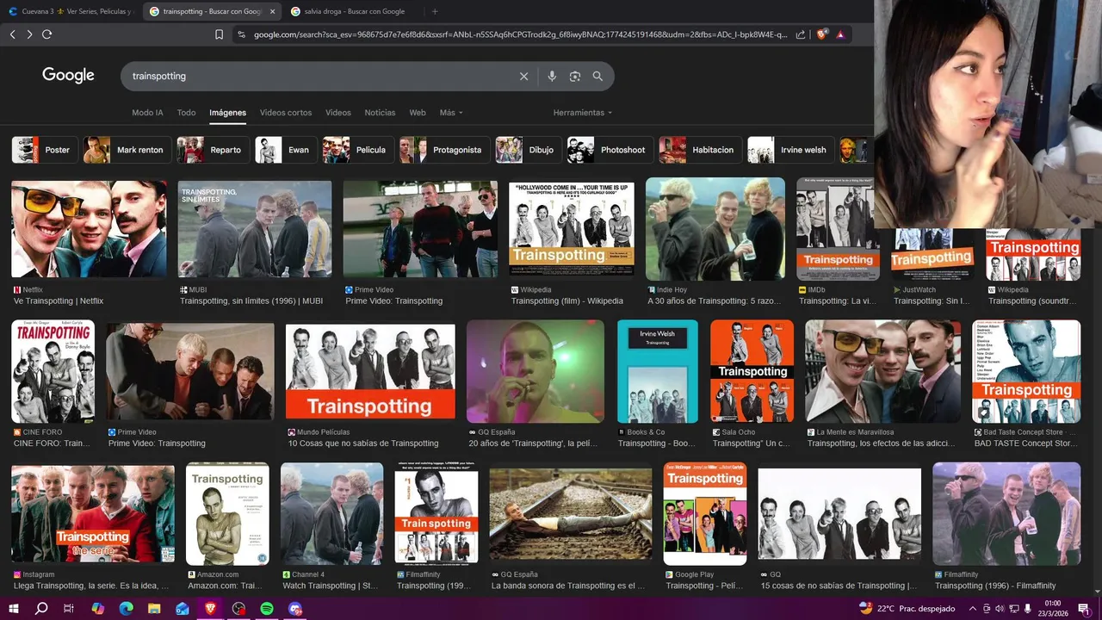Reload the current Google search page
Screen dimensions: 1102x620
pos(46,34)
